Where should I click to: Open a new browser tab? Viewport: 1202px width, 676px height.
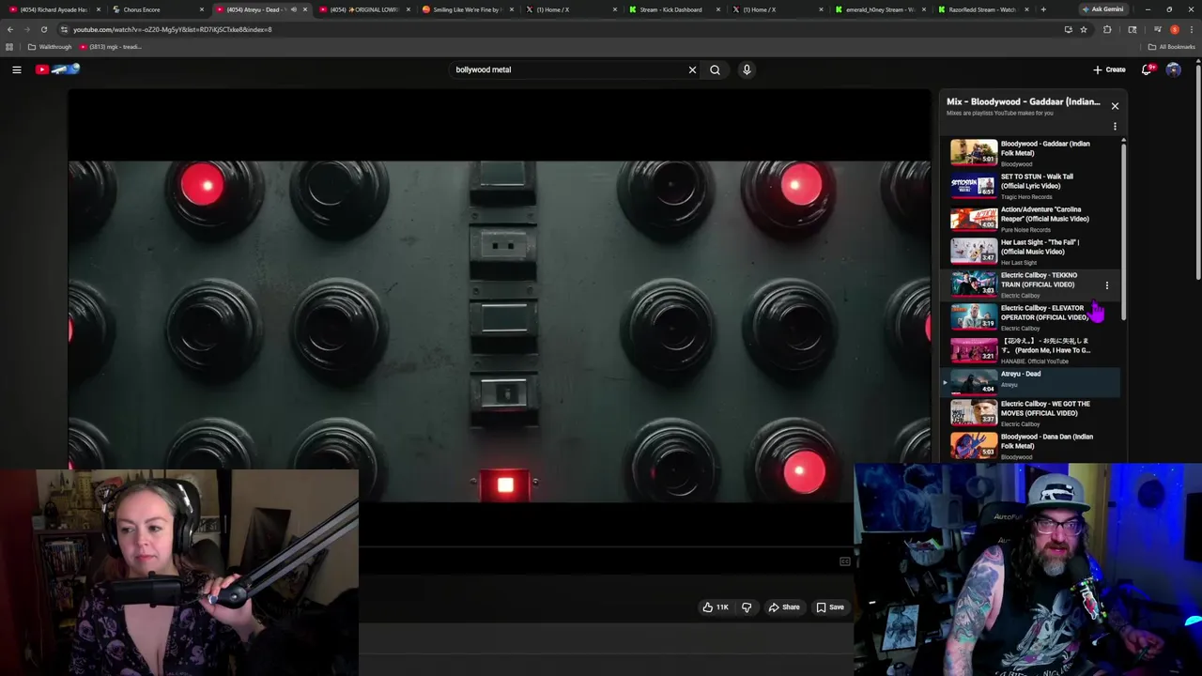[1042, 9]
